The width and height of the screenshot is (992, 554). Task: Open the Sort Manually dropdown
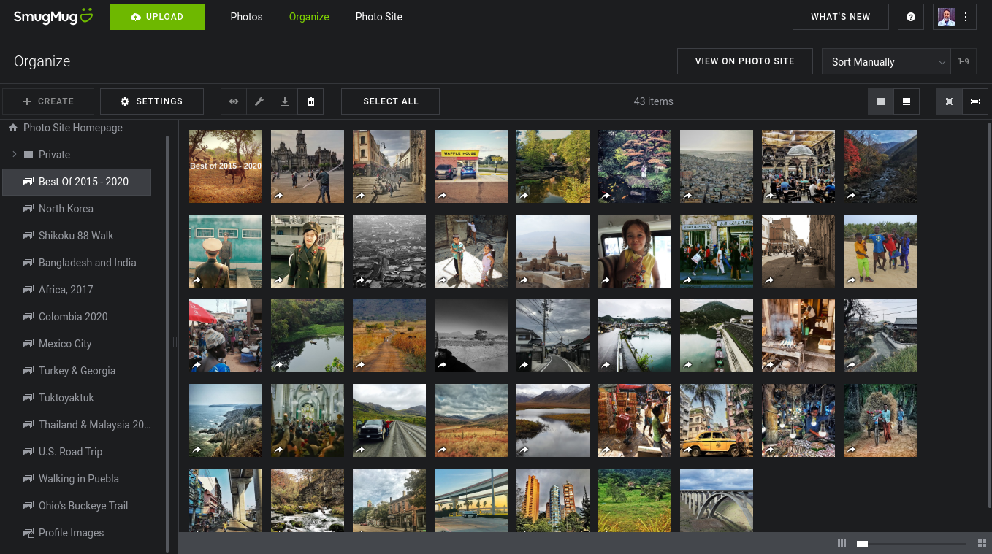click(886, 62)
